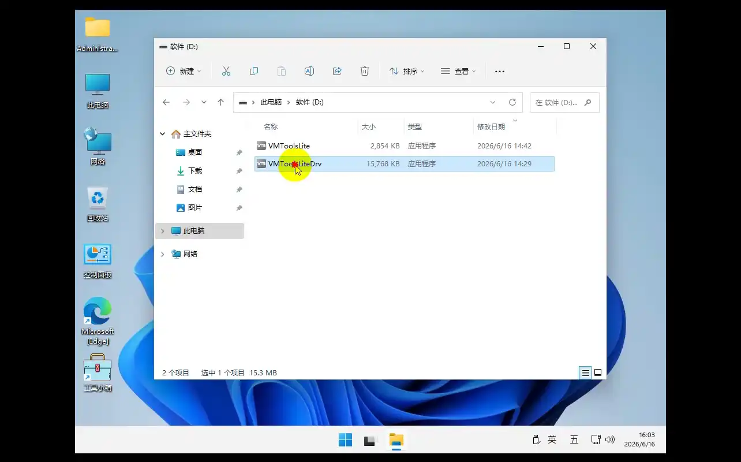Screen dimensions: 741x462
Task: Sort by the 修改日期 column header
Action: pyautogui.click(x=491, y=127)
